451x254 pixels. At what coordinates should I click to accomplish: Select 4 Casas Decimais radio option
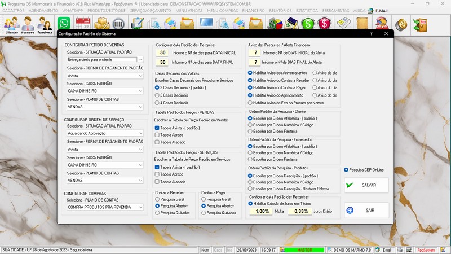(x=171, y=103)
